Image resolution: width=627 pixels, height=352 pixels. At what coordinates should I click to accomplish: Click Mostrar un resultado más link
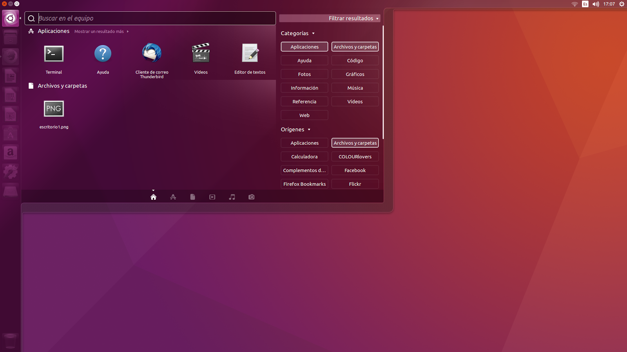pos(99,31)
